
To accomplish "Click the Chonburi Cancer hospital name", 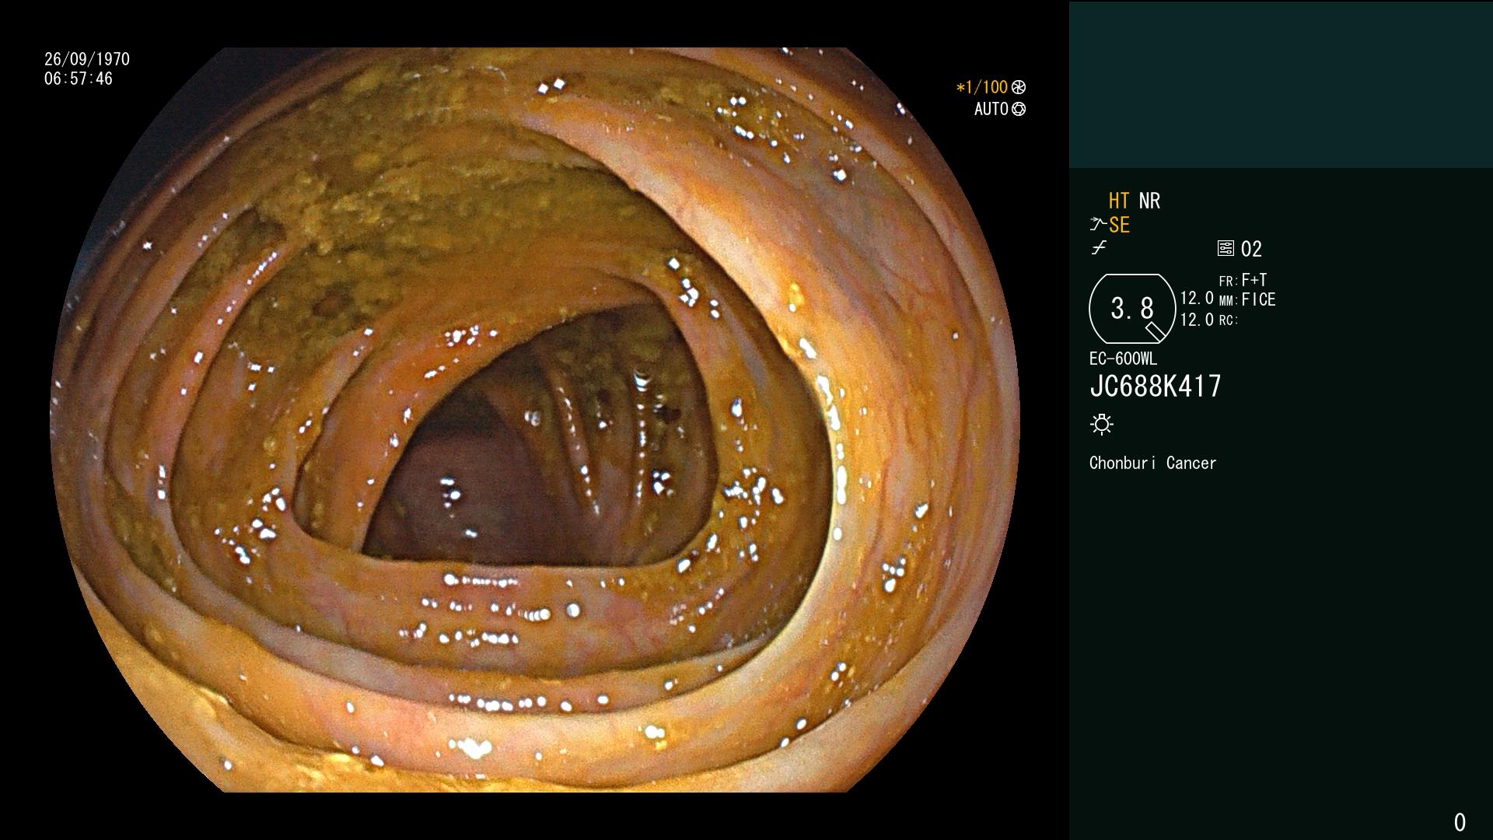I will [x=1152, y=463].
